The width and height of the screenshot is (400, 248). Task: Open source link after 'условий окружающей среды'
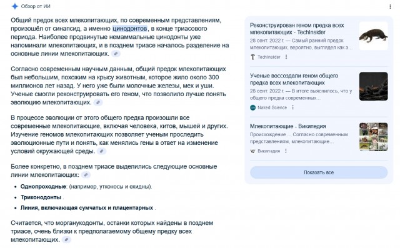coord(101,151)
